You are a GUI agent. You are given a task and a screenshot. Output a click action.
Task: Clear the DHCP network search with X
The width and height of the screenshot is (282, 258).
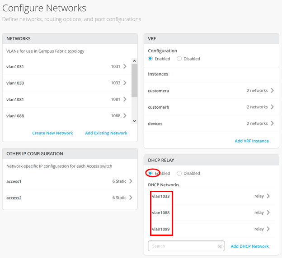coord(220,246)
